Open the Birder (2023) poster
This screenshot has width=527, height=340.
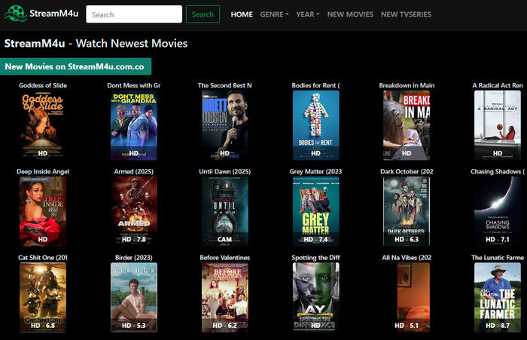click(134, 298)
